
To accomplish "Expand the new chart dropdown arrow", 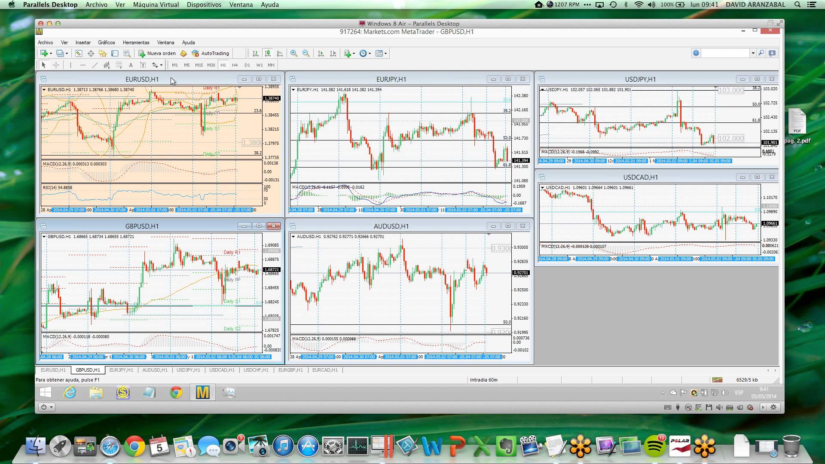I will pos(51,54).
